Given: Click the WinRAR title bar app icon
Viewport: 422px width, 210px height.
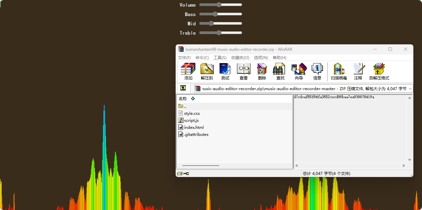Looking at the screenshot, I should pos(181,49).
